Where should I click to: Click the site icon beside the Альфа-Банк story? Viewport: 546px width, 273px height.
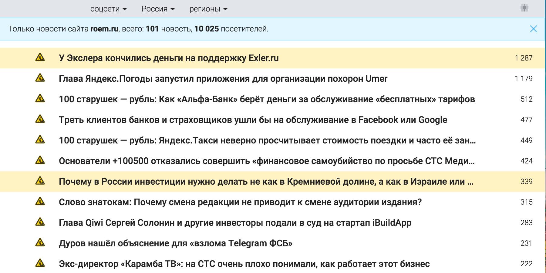[x=40, y=99]
